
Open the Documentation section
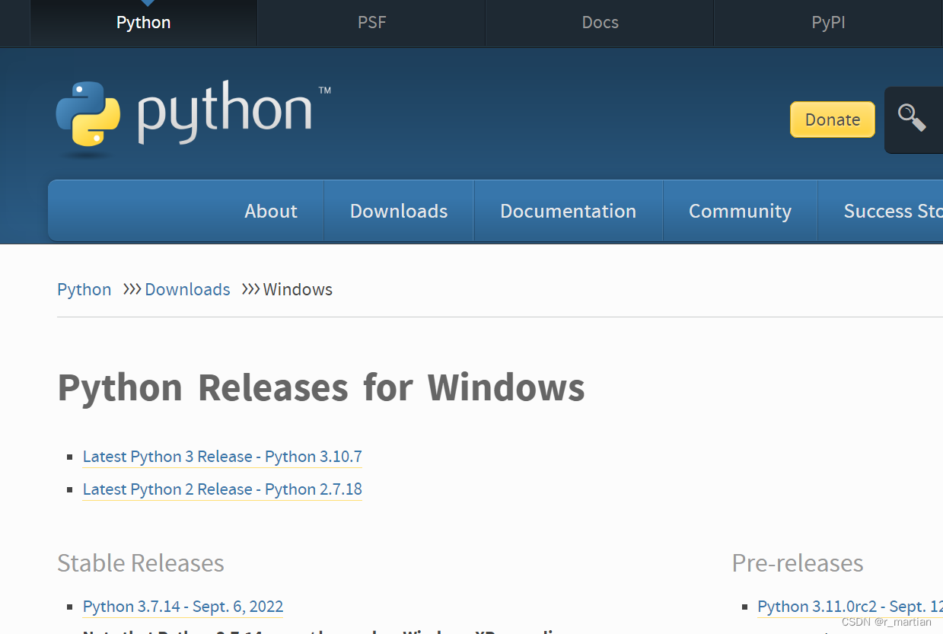(x=568, y=211)
